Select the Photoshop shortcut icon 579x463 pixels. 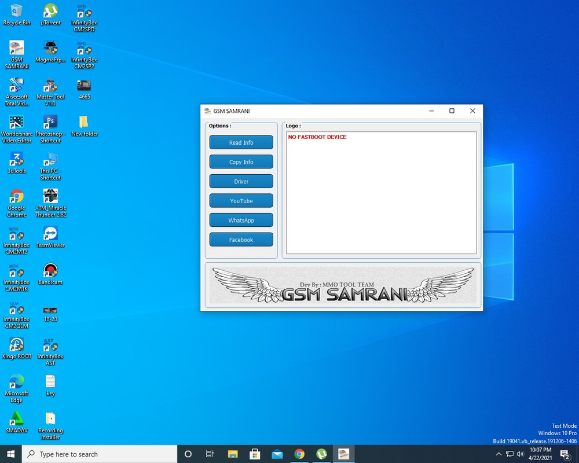(x=50, y=130)
